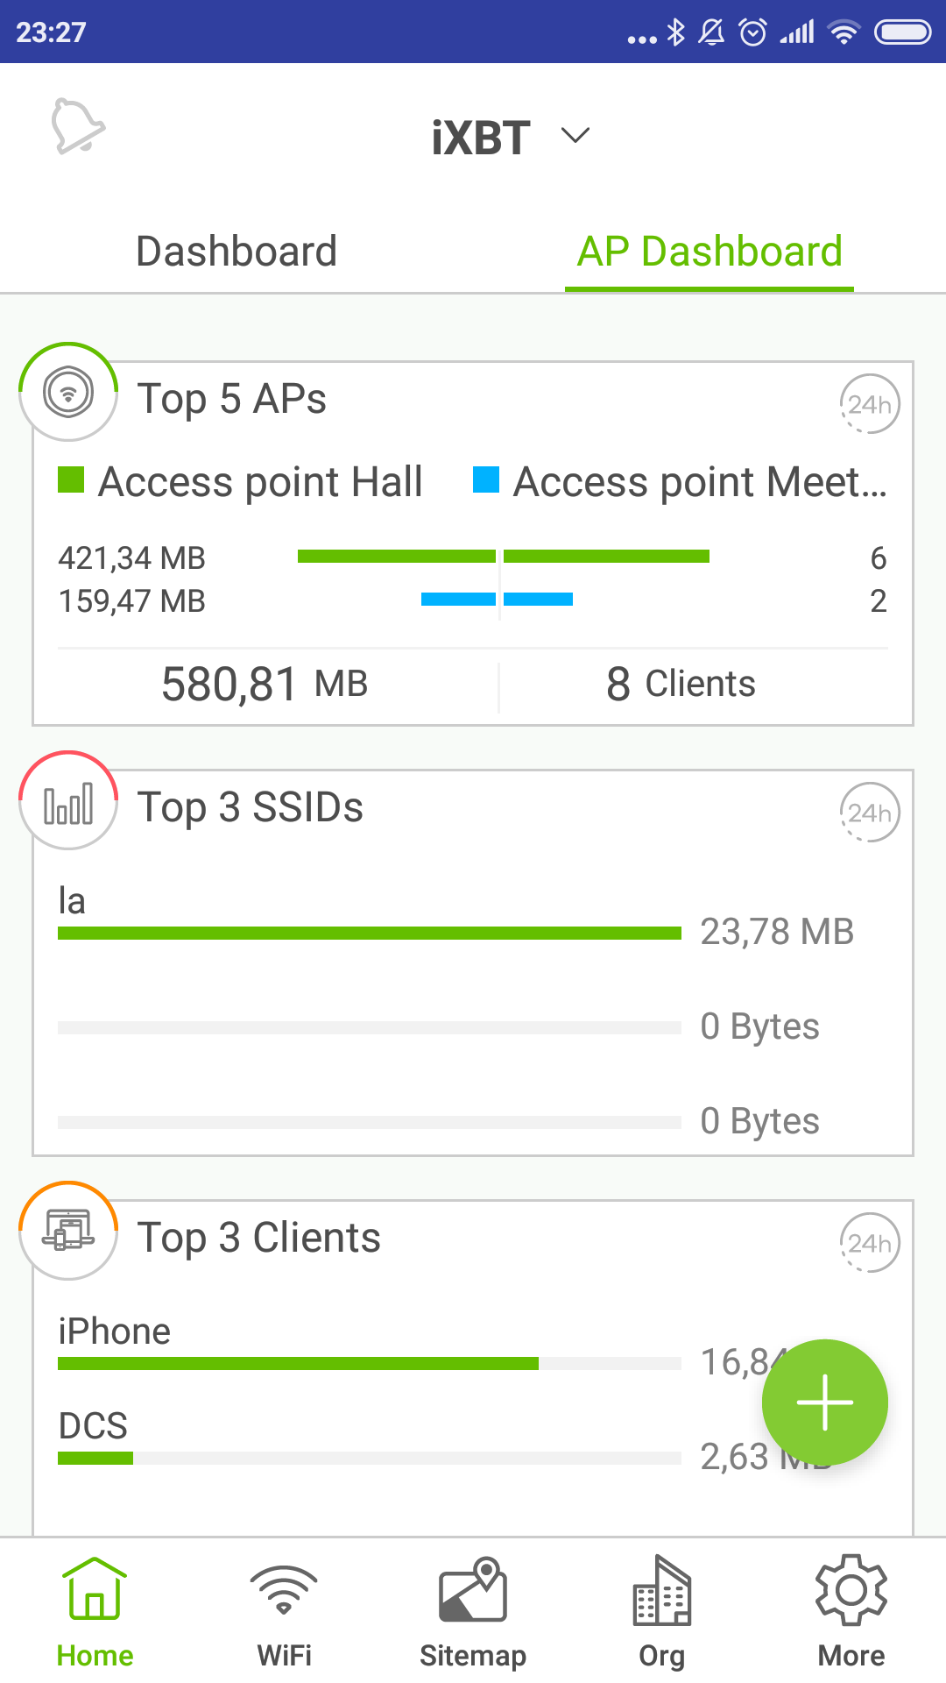The width and height of the screenshot is (946, 1683).
Task: Change 24h period for Top 3 Clients
Action: (x=870, y=1243)
